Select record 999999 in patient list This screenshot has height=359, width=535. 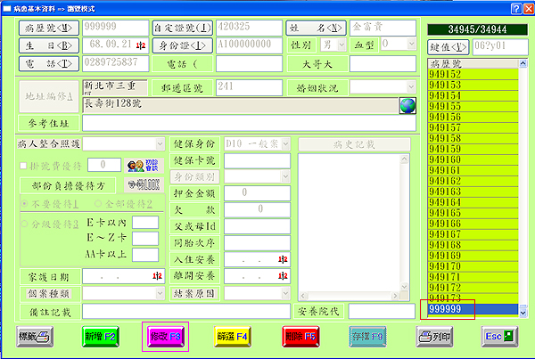point(446,308)
